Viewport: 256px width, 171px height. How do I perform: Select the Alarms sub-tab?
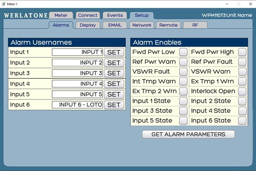pos(61,25)
